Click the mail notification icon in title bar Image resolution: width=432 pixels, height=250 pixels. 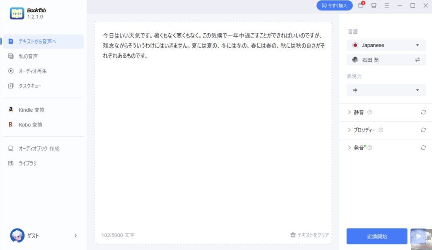click(x=361, y=5)
